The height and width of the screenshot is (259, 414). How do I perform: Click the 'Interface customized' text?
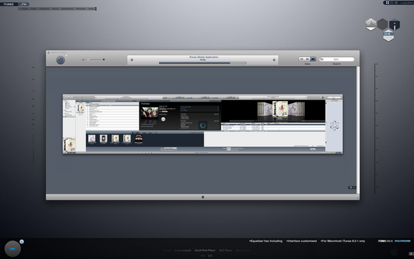301,241
